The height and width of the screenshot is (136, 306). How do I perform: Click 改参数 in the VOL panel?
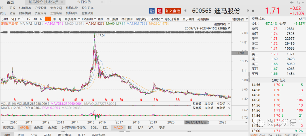(x=197, y=104)
